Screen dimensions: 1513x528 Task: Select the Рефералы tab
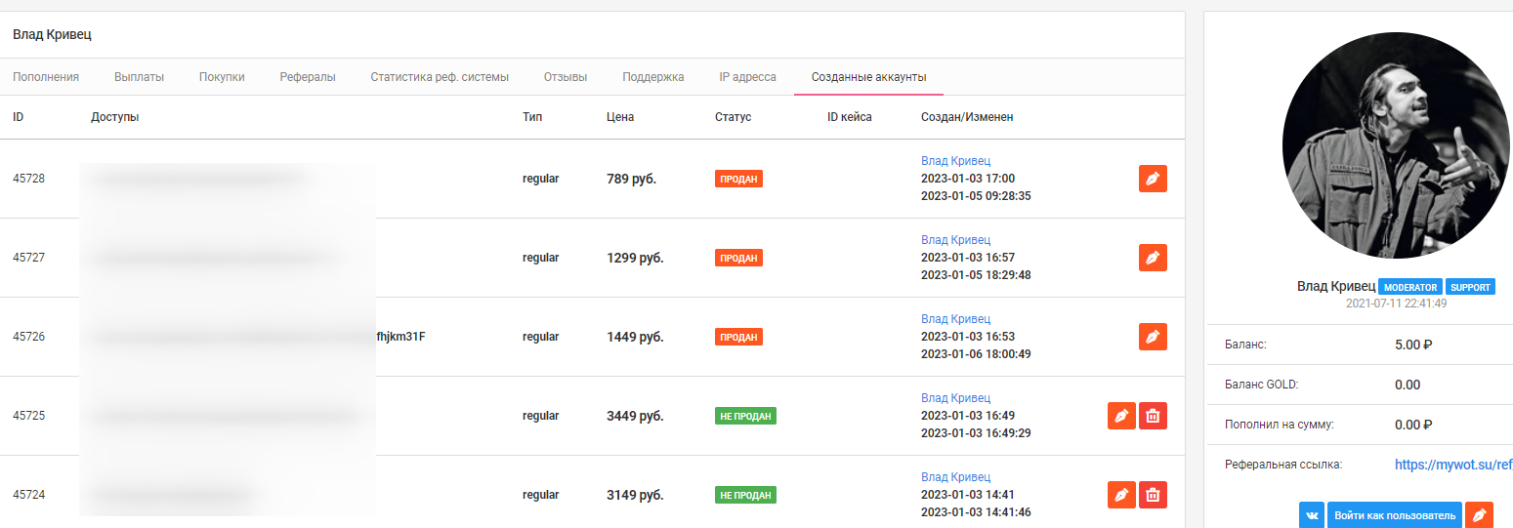(x=308, y=77)
